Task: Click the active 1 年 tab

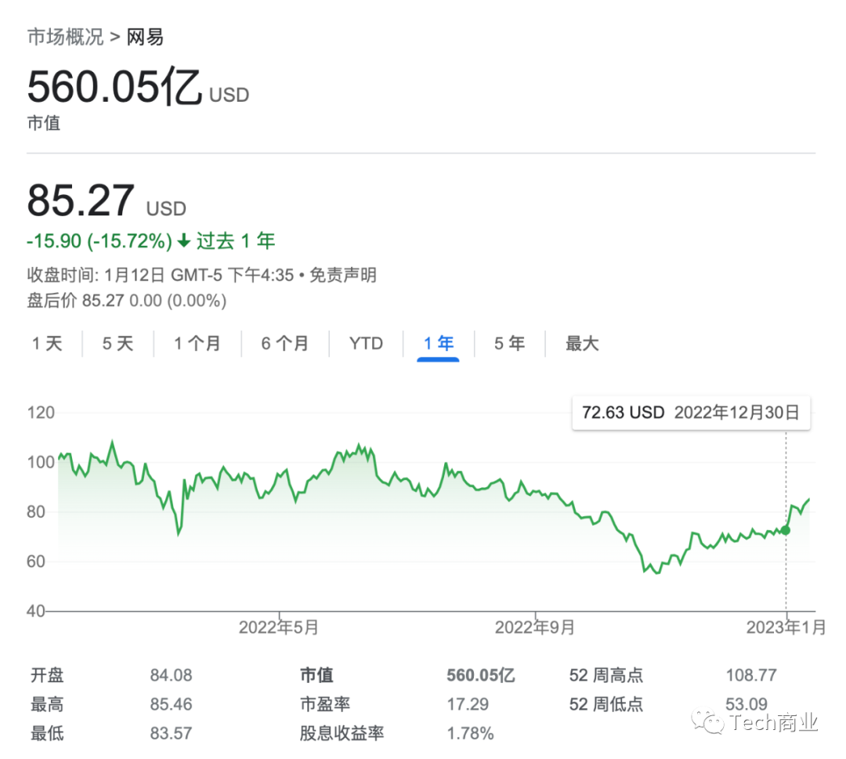Action: point(438,344)
